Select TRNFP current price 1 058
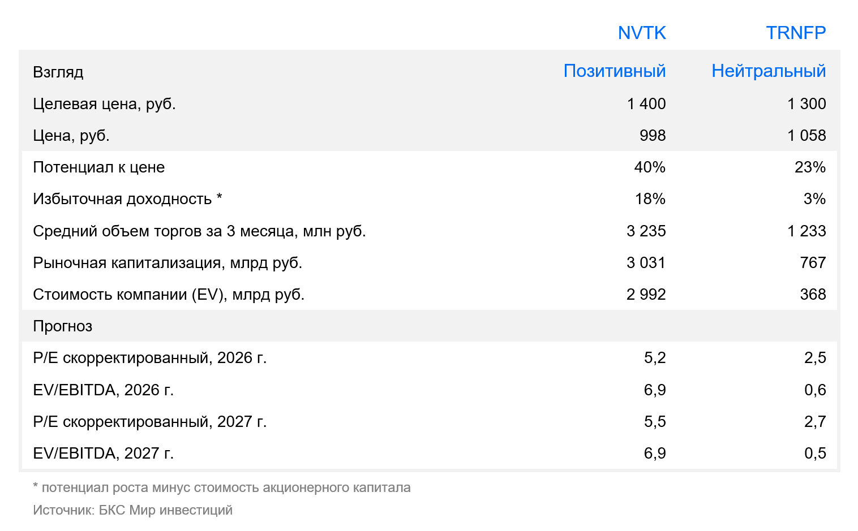 pos(806,135)
